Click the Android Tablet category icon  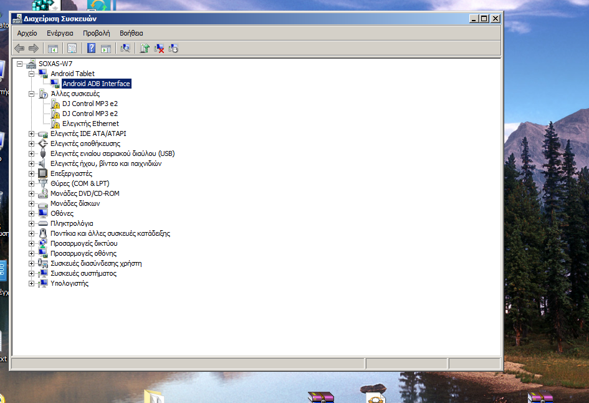[x=43, y=74]
